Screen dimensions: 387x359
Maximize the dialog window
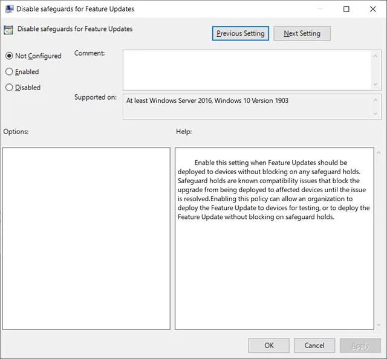[346, 9]
